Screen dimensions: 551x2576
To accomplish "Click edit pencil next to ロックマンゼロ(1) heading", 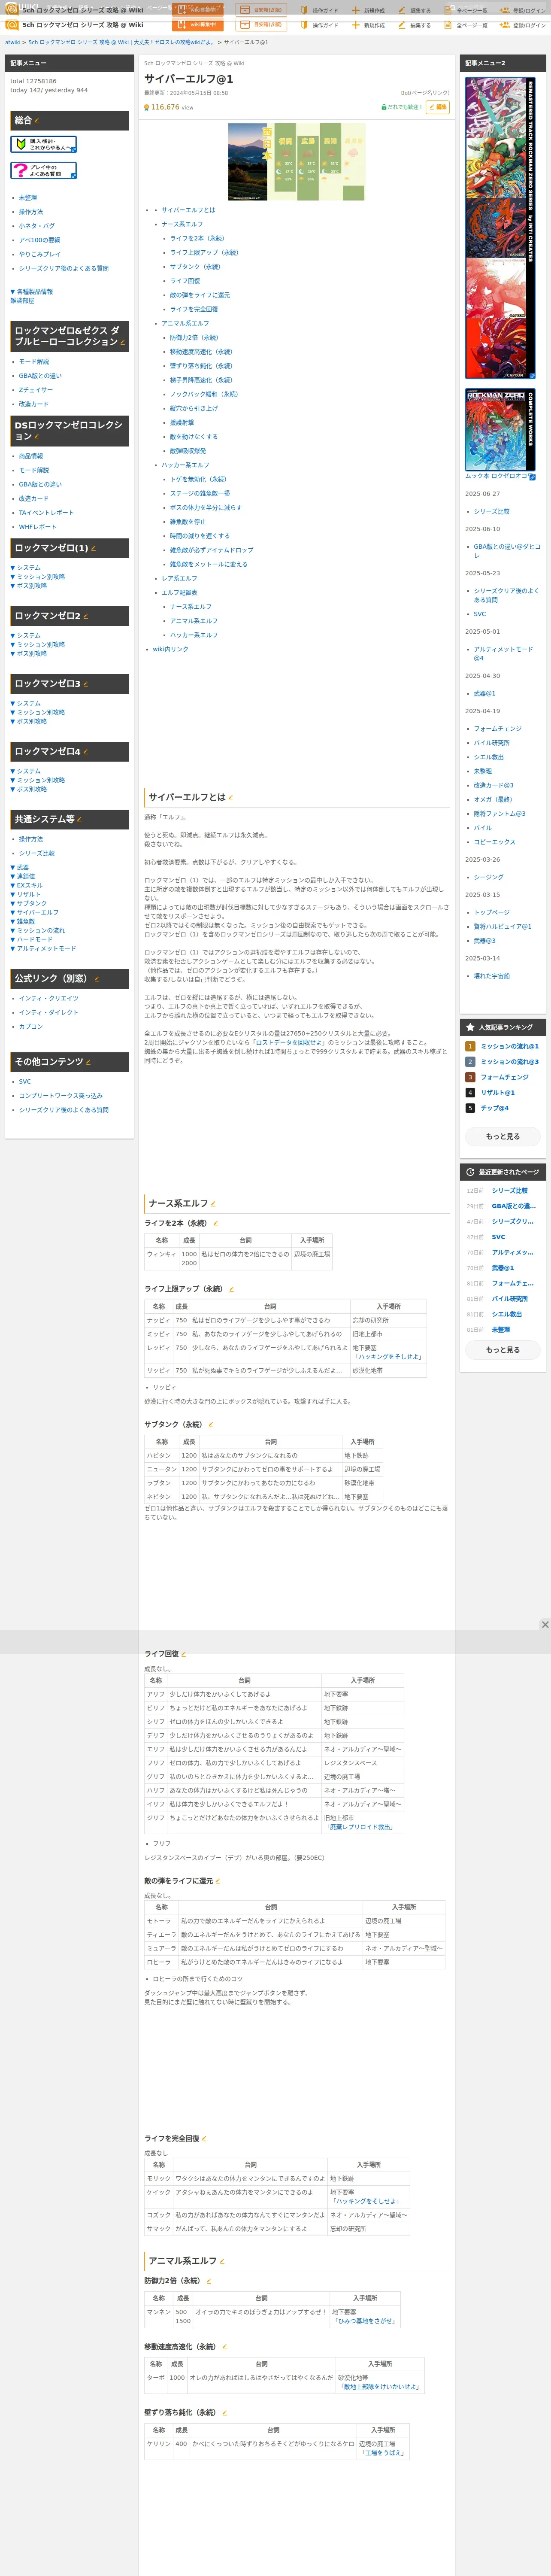I will click(93, 548).
